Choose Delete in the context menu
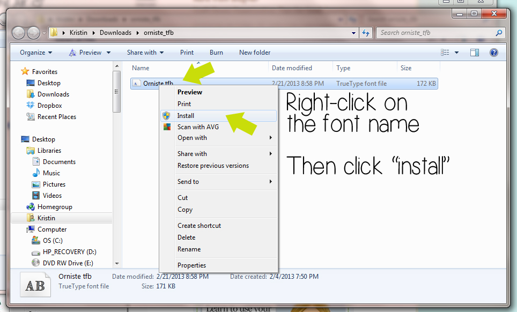 (186, 237)
